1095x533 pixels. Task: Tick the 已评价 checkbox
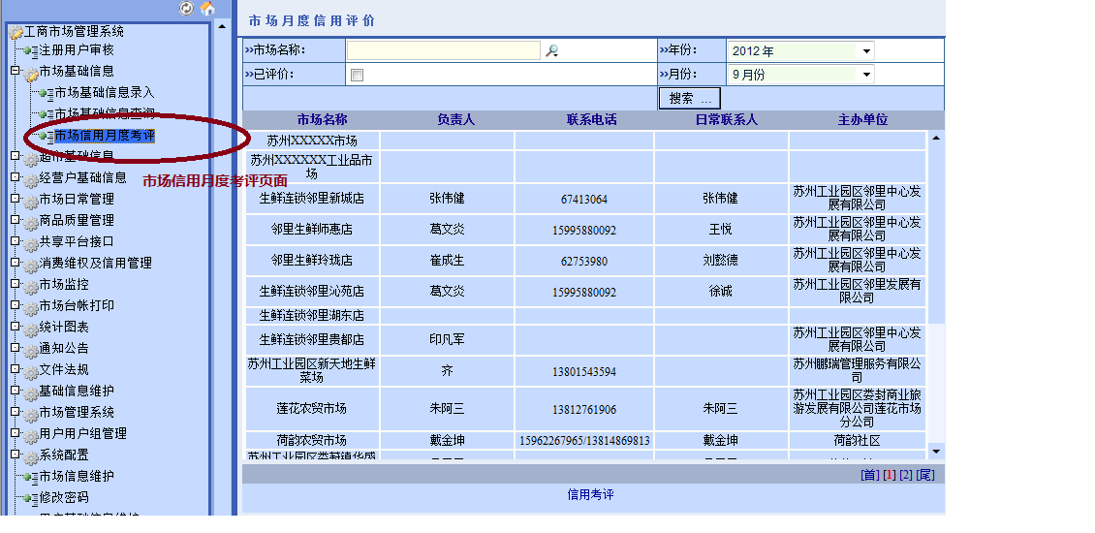(x=357, y=75)
